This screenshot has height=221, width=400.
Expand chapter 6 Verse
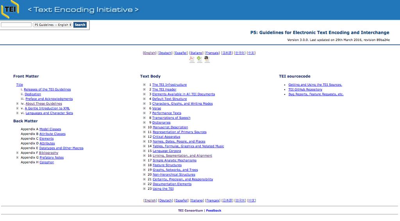point(144,108)
